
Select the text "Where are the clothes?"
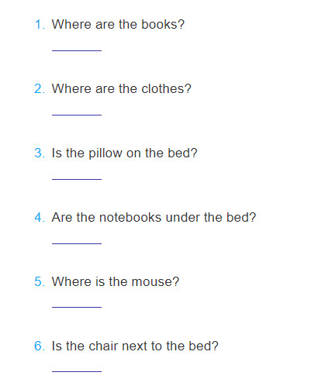click(x=122, y=88)
